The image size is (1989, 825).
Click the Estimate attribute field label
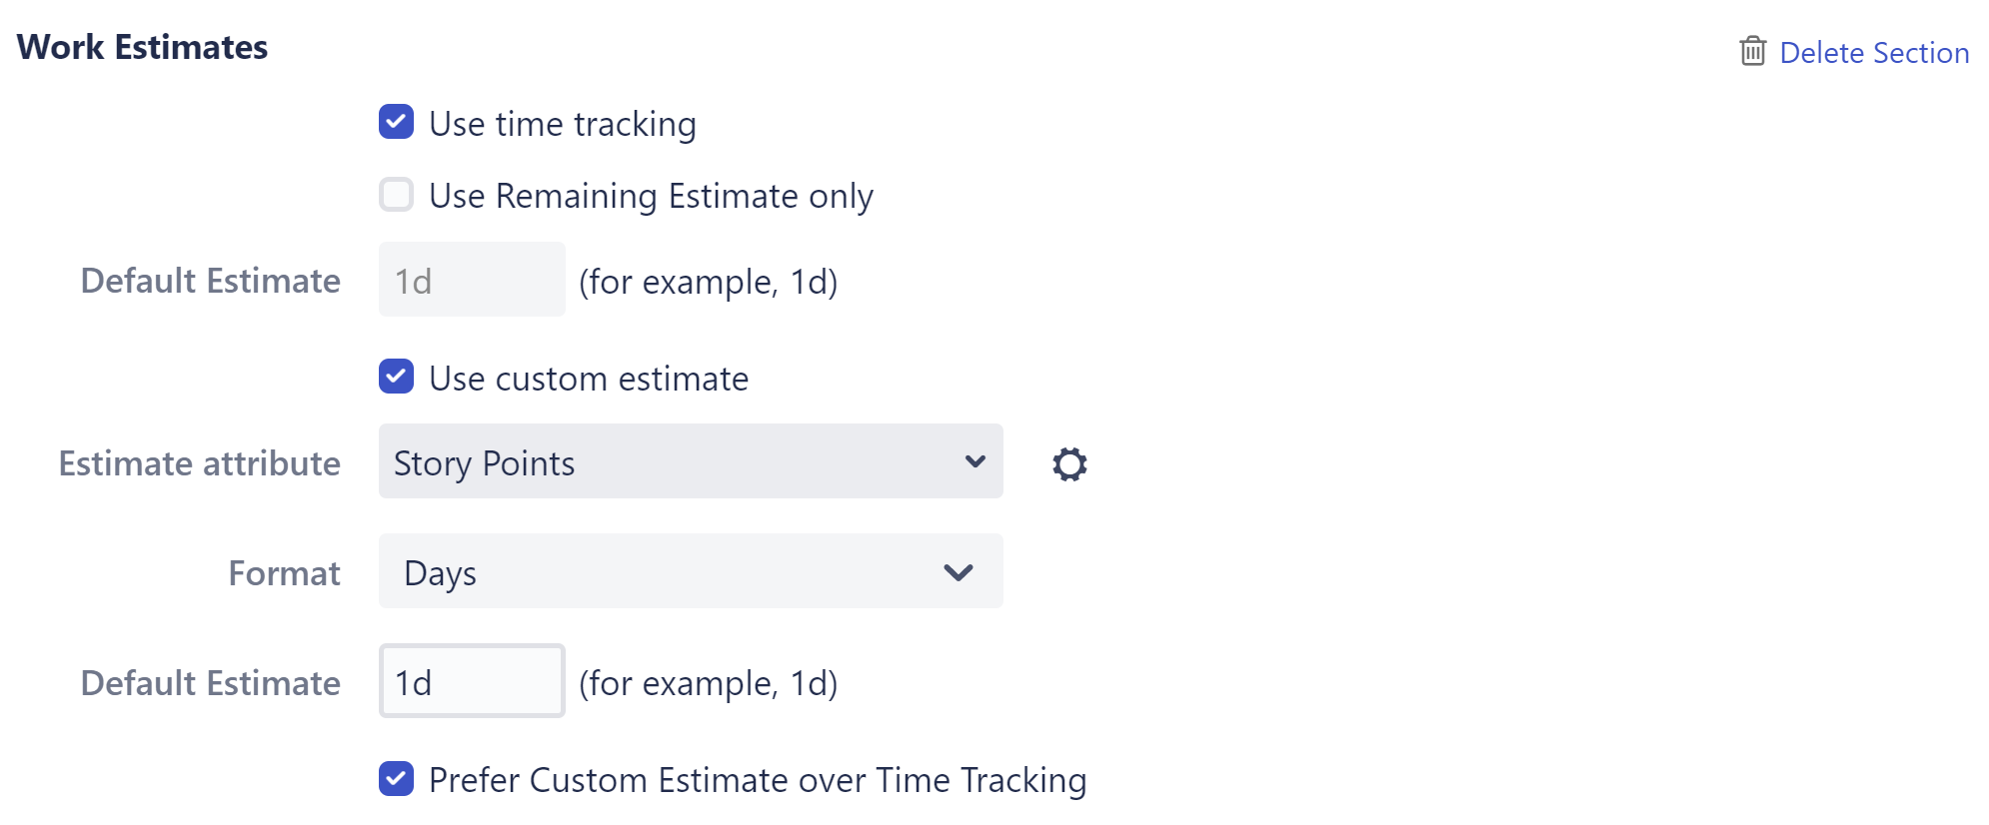tap(199, 463)
